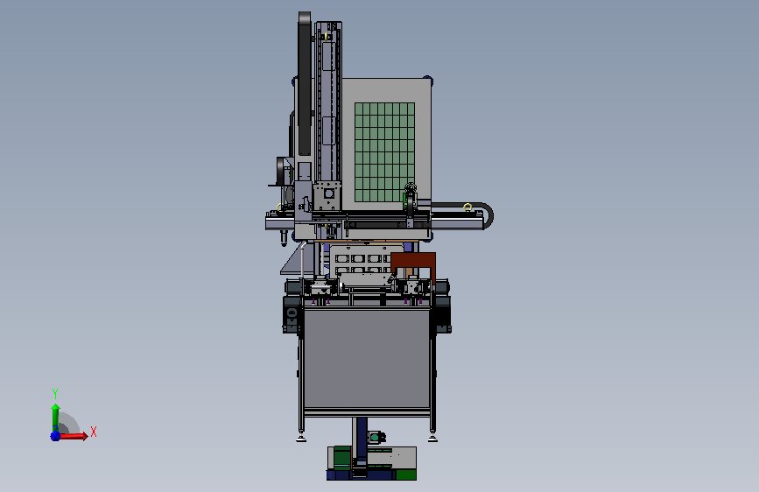Screen dimensions: 759x492
Task: Click the red X axis arrow of the triad
Action: pos(73,436)
